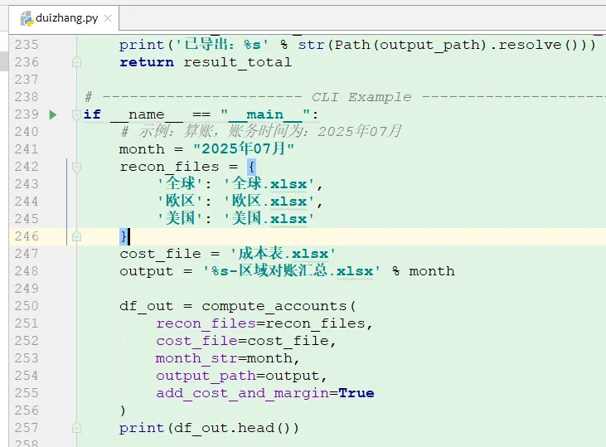
Task: Click the 'CLI Example' comment text
Action: coord(361,97)
